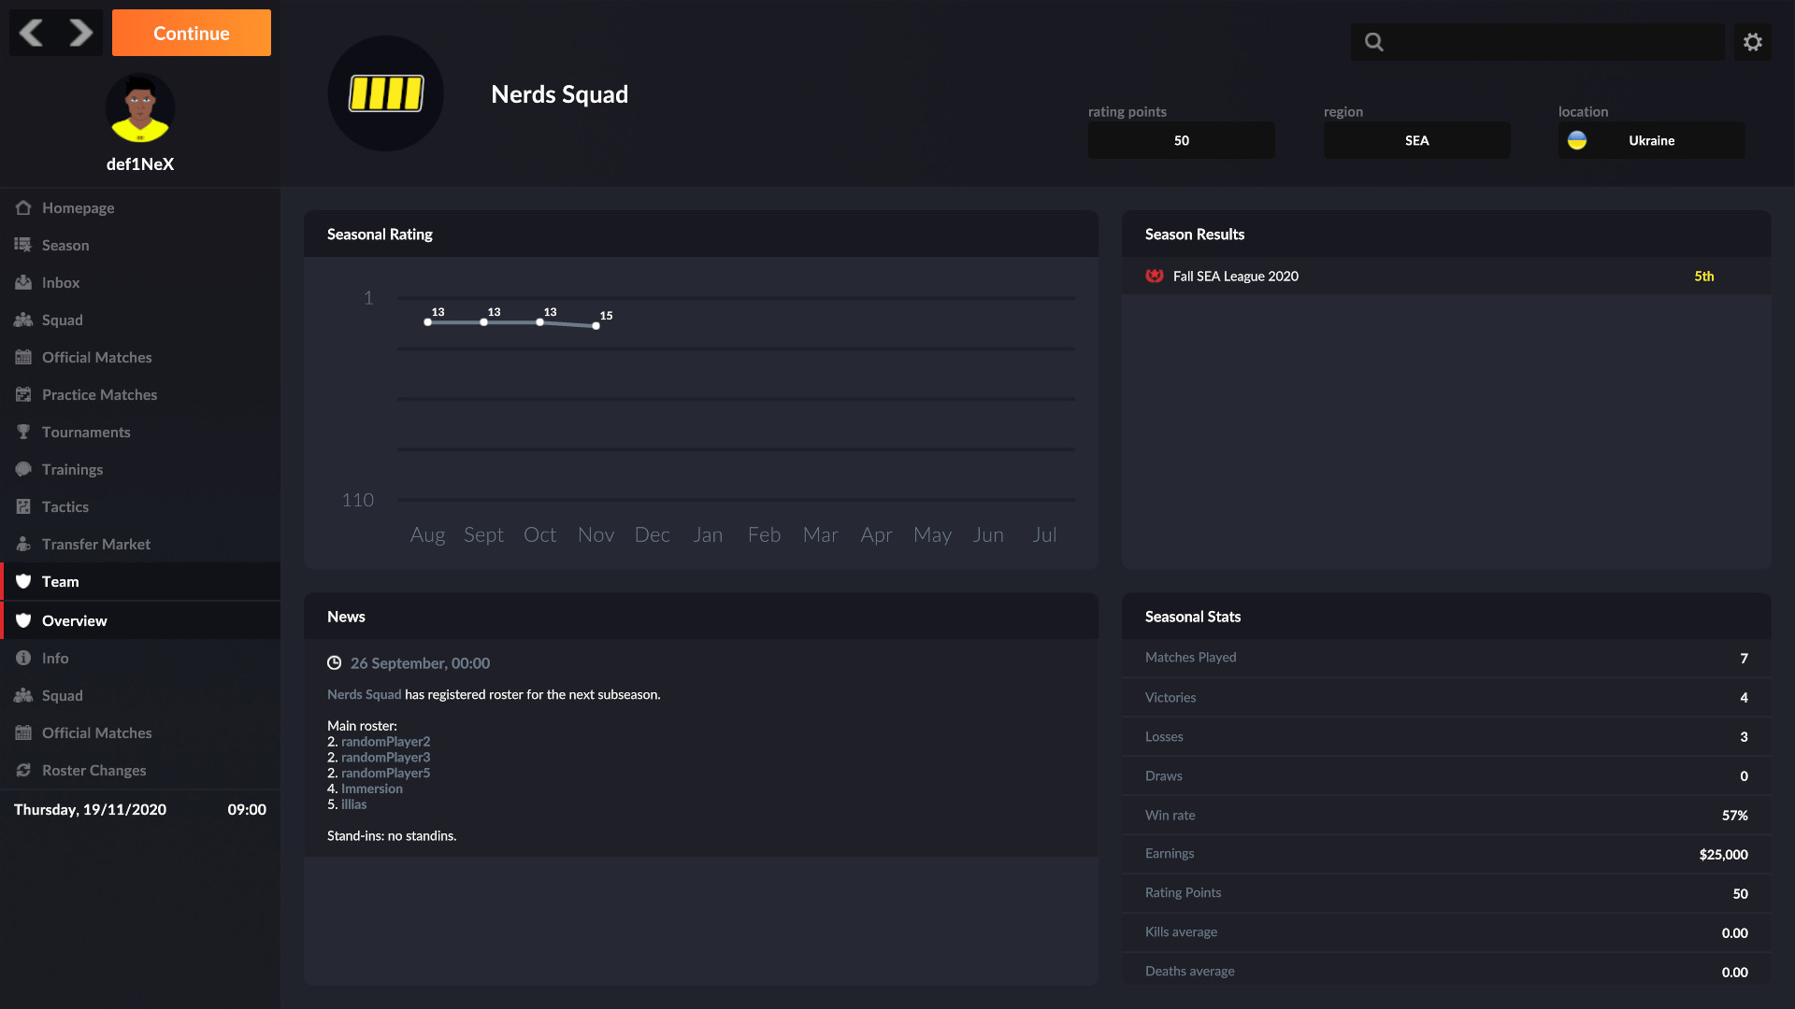Switch to the Info tab
Viewport: 1795px width, 1009px height.
(54, 658)
